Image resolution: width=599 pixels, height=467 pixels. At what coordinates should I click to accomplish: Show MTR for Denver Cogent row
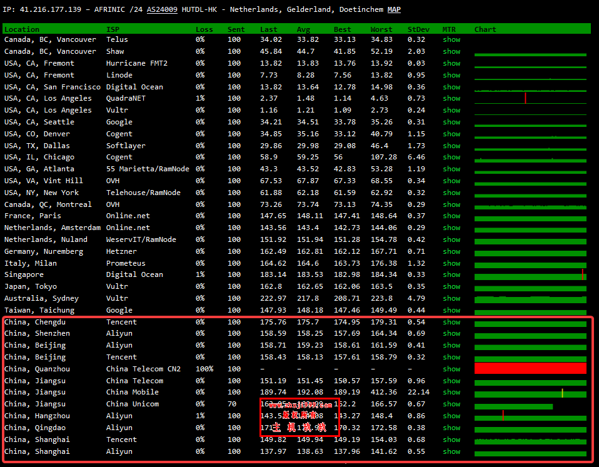click(x=451, y=134)
